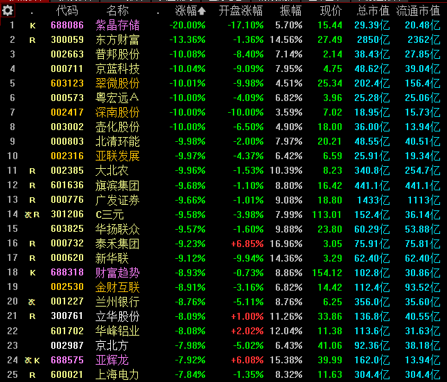447x382 pixels.
Task: Click the R marker beside 000732
Action: [x=33, y=244]
